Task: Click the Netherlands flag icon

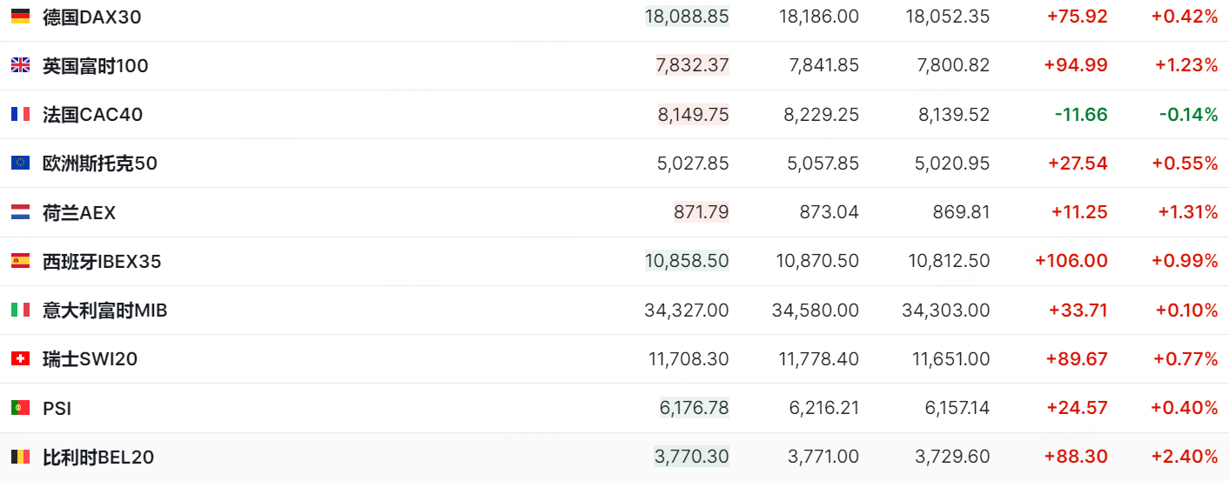Action: (x=20, y=212)
